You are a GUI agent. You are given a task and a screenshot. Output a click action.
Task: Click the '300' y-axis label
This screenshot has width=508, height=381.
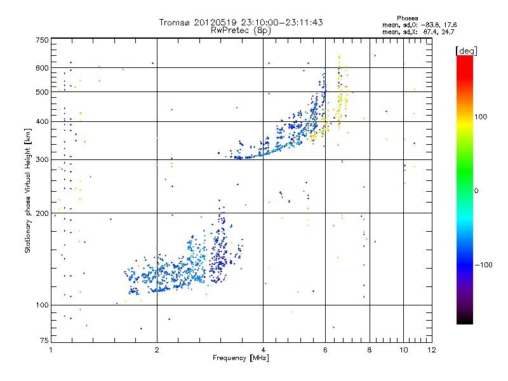click(x=42, y=160)
